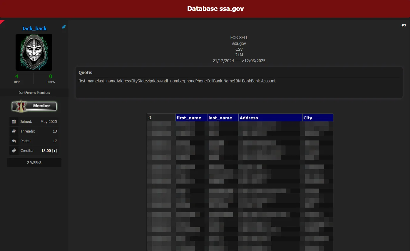Click the 21/12/2024----->12/03/2025 date range text
The image size is (410, 251).
[x=239, y=61]
